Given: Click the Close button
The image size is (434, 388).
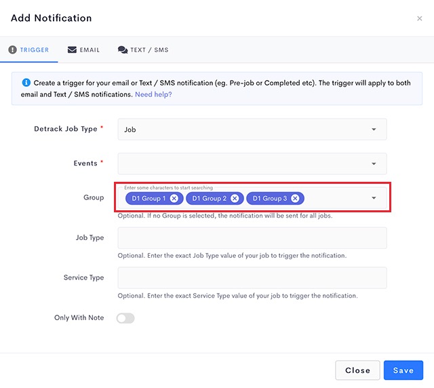Looking at the screenshot, I should pos(357,370).
